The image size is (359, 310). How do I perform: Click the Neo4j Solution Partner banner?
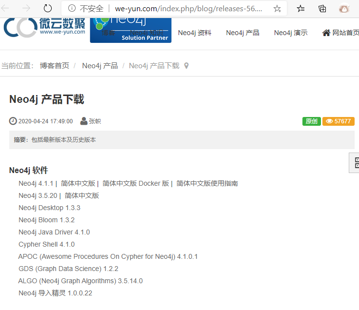point(131,30)
